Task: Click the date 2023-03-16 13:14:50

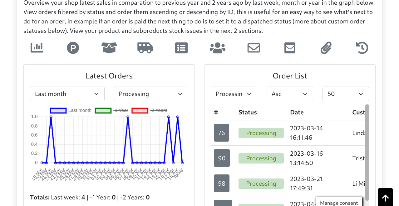Action: pos(307,158)
